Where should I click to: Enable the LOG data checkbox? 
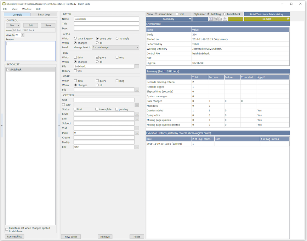click(75, 57)
